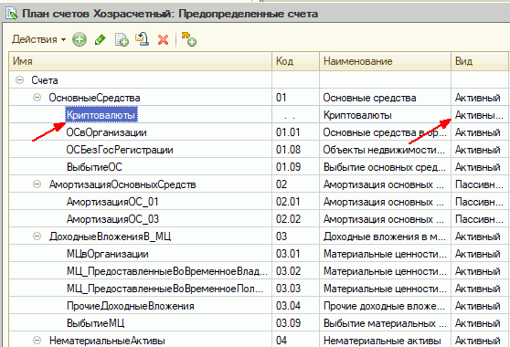Click the red X Delete icon

(x=163, y=39)
